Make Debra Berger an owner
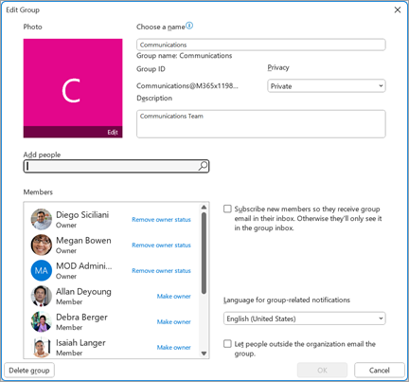Viewport: 409px width, 382px height. coord(174,321)
